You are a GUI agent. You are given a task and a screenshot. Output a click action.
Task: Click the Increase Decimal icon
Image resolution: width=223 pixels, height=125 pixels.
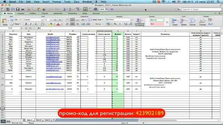pos(125,24)
